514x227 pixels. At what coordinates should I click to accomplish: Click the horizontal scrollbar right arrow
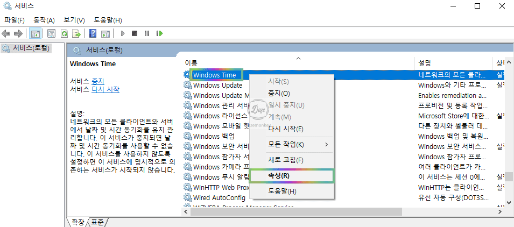500,212
